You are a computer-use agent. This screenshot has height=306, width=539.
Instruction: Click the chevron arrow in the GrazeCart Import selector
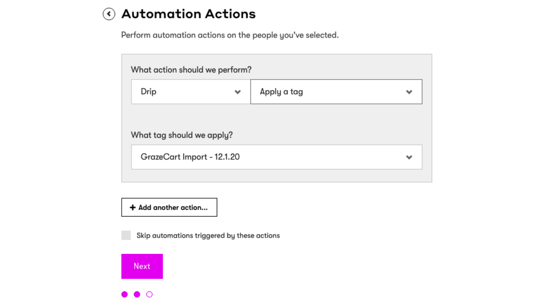click(409, 157)
